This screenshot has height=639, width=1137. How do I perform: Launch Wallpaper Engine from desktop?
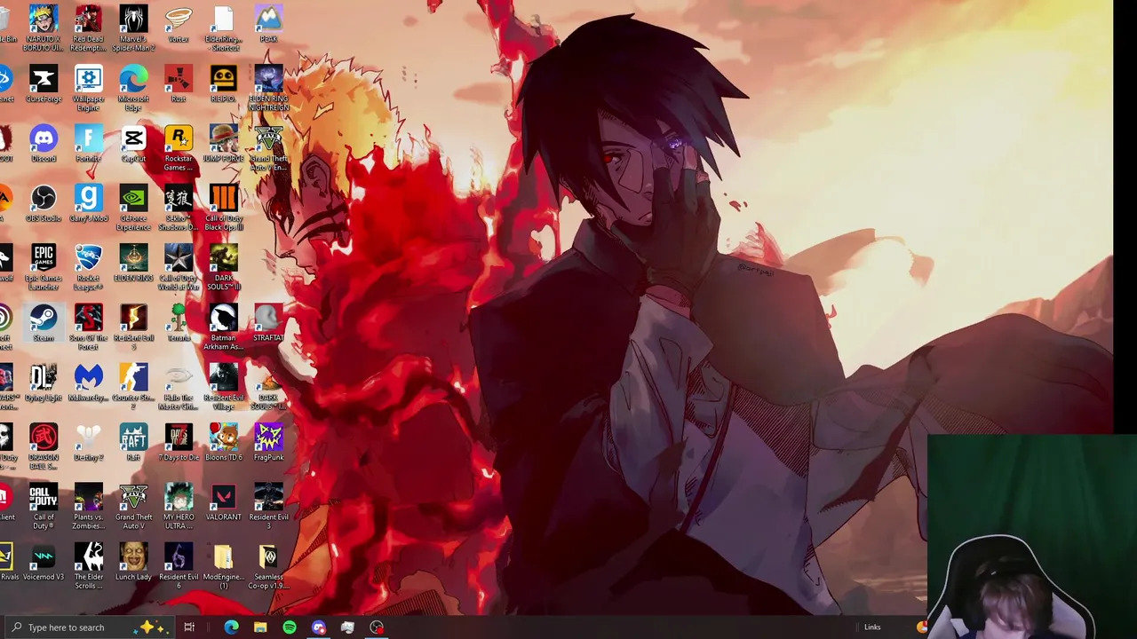pyautogui.click(x=88, y=87)
